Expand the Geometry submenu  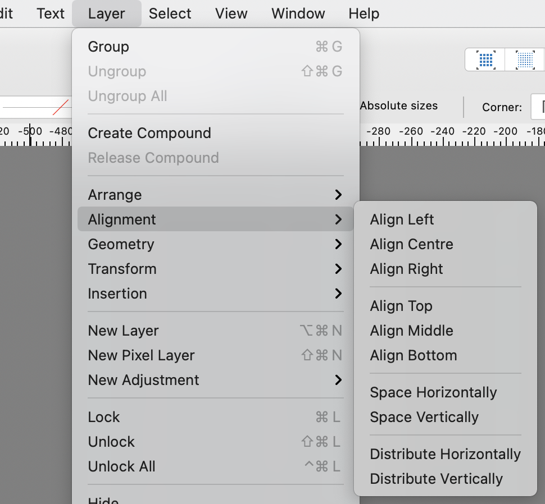coord(121,244)
